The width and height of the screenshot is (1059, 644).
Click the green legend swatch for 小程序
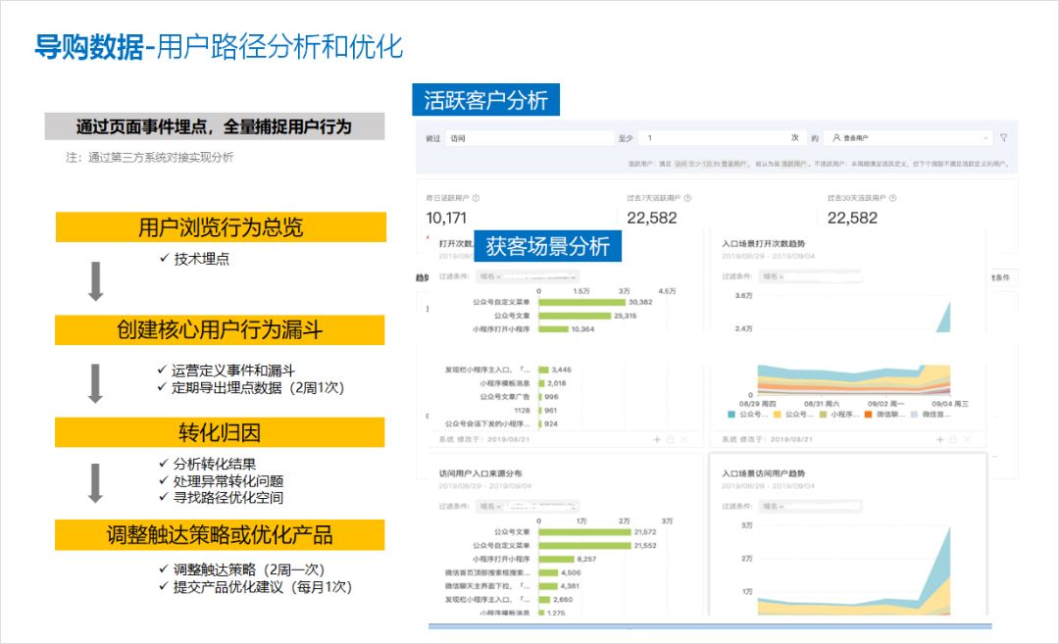(824, 415)
